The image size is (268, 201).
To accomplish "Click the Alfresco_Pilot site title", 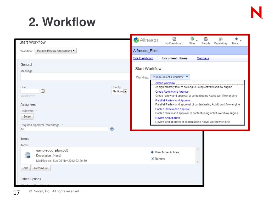I will click(x=145, y=51).
